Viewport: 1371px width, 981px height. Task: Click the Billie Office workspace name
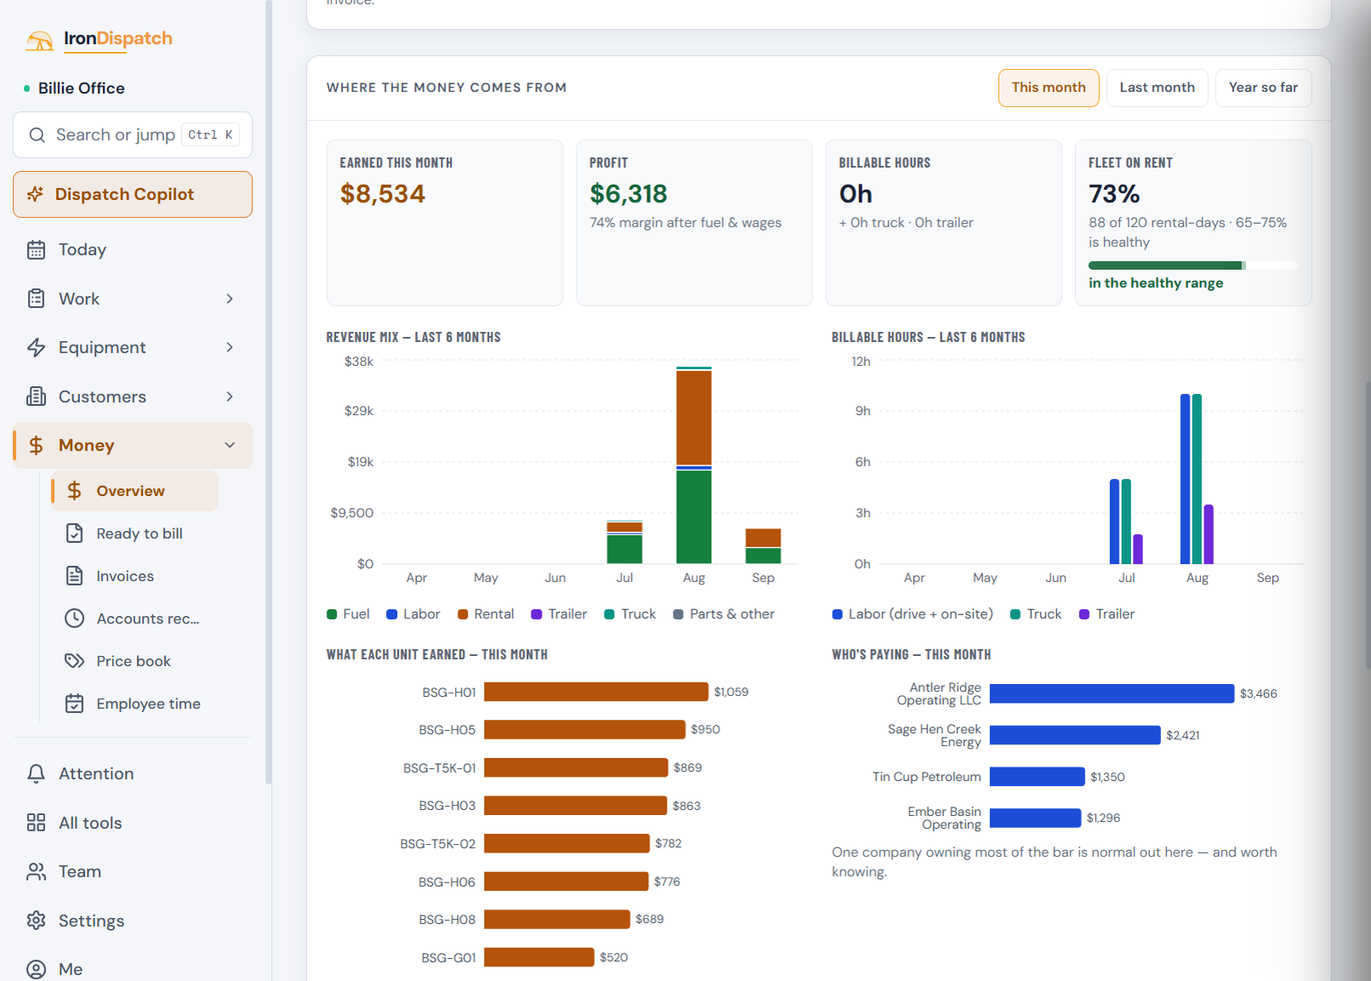[82, 88]
